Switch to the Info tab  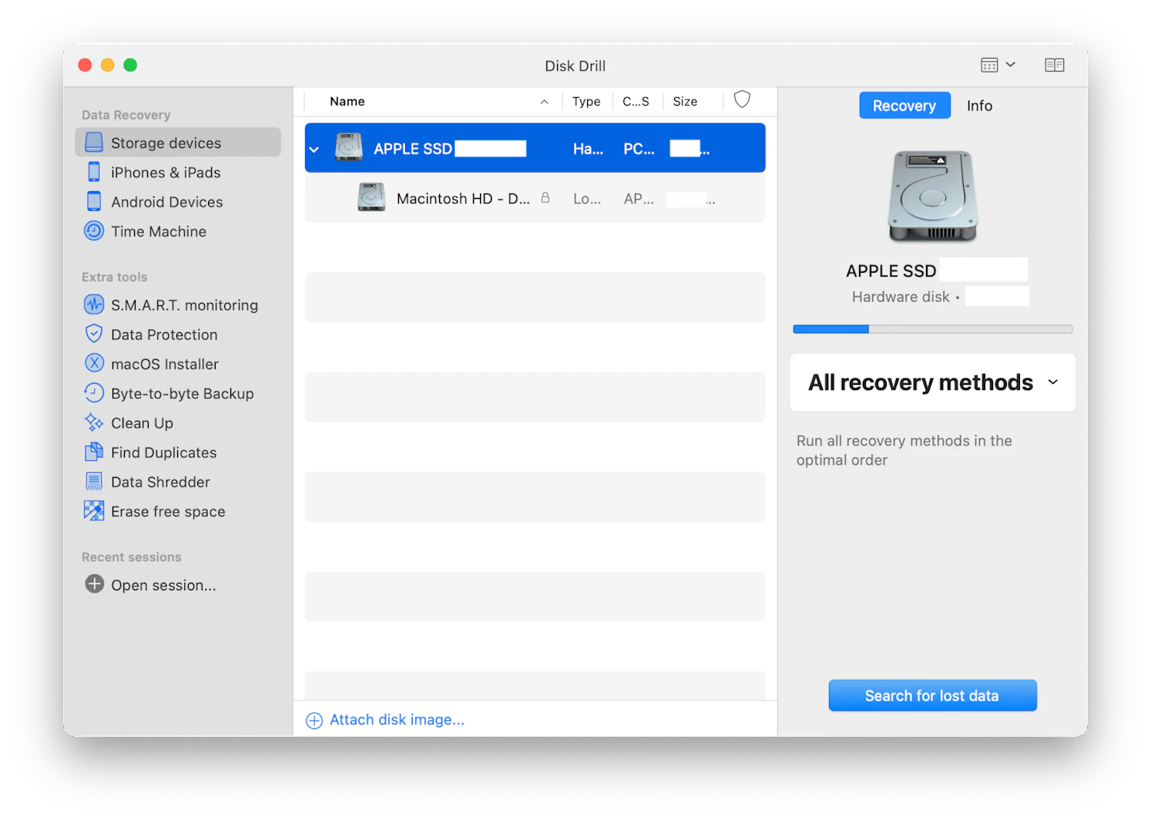pyautogui.click(x=979, y=106)
